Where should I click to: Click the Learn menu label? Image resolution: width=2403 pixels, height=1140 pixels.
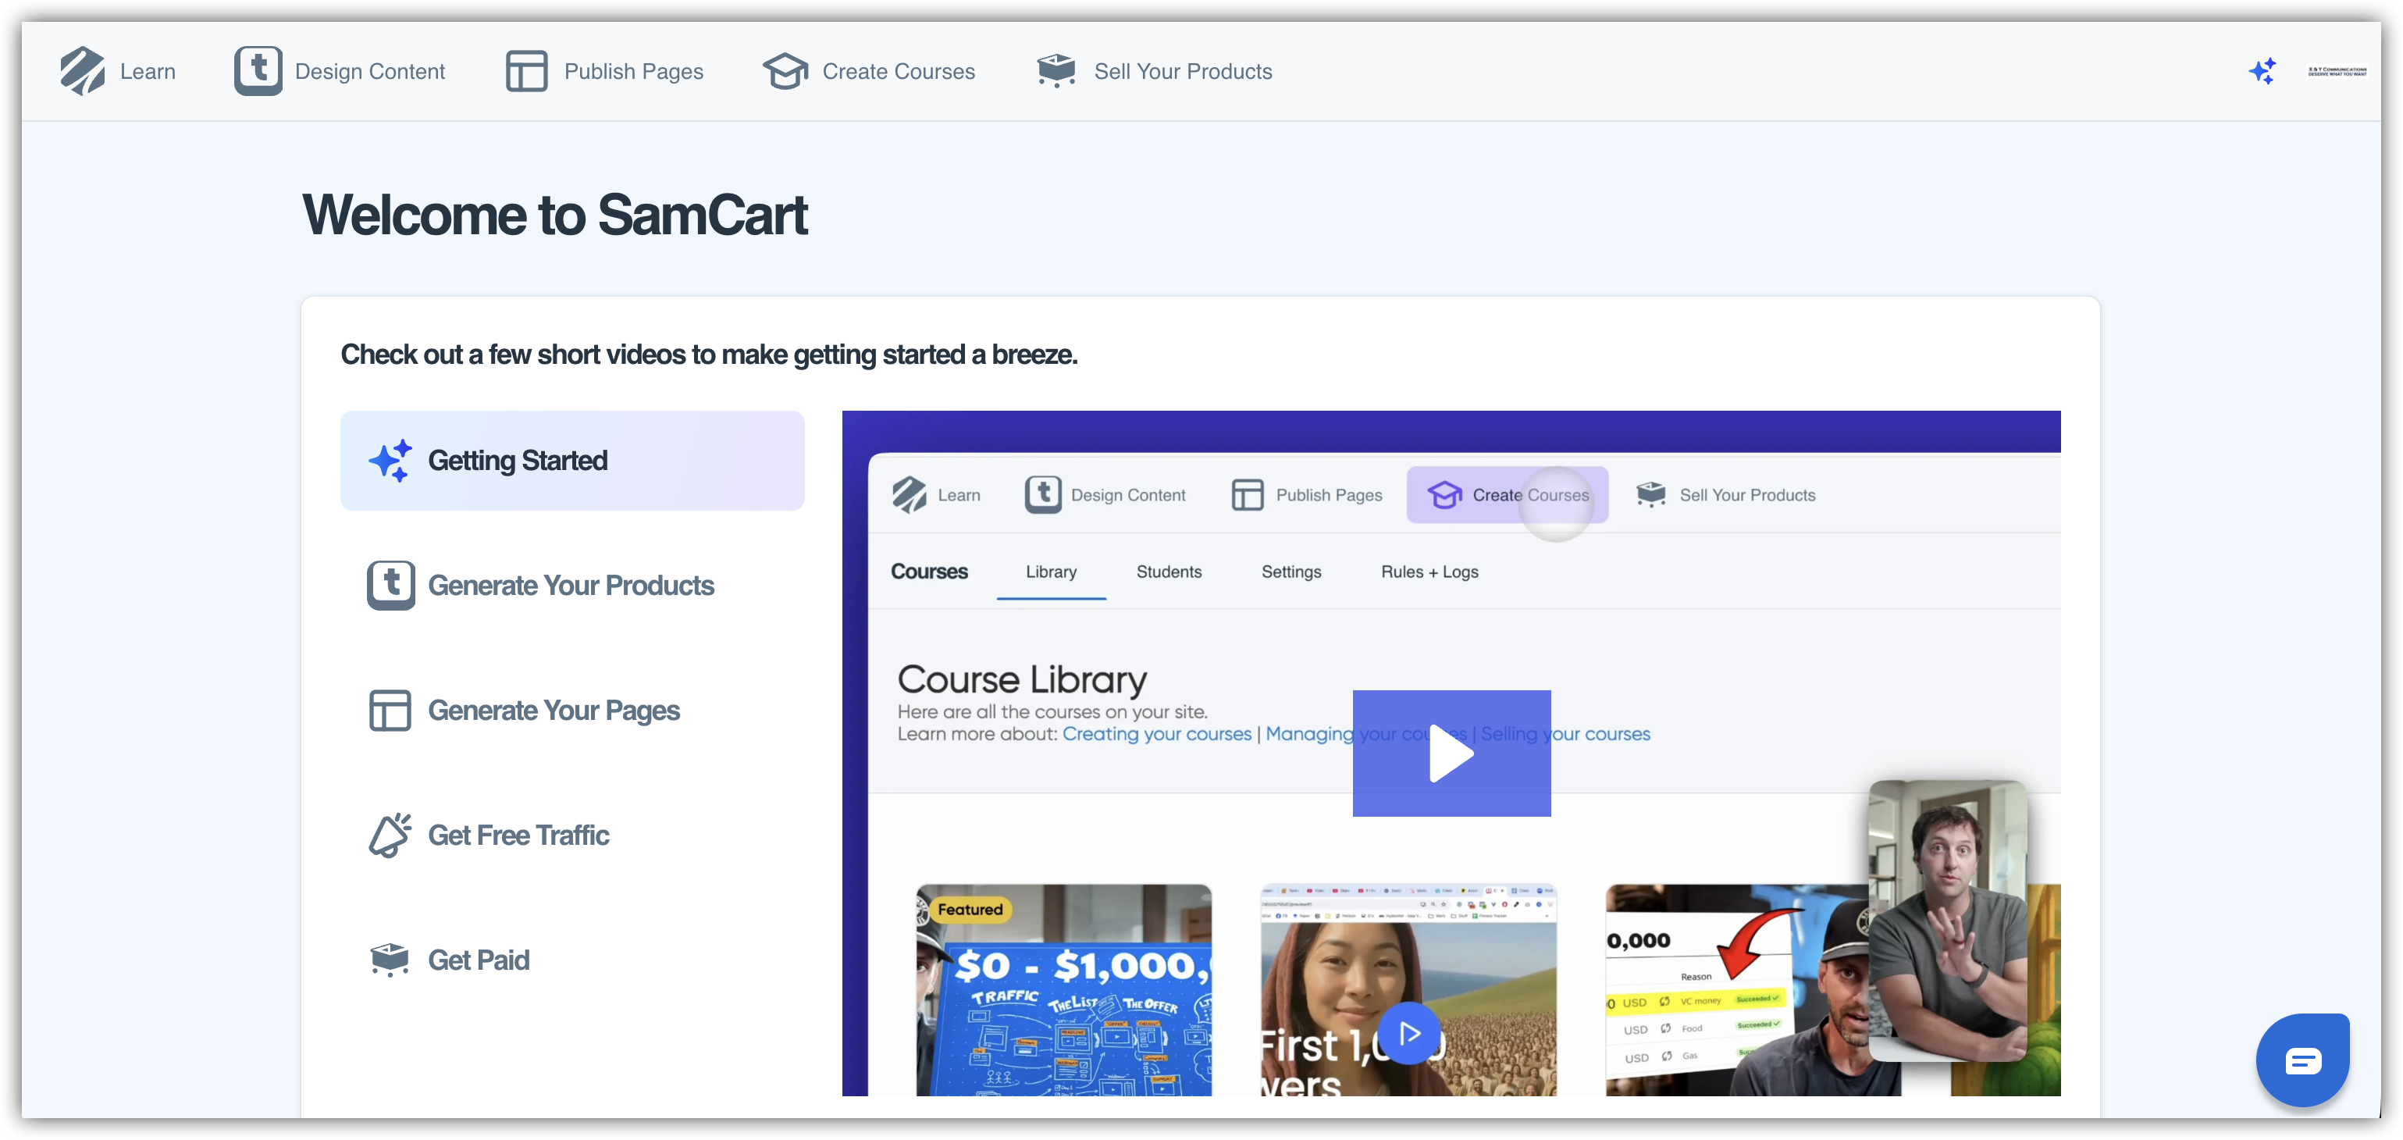tap(148, 71)
